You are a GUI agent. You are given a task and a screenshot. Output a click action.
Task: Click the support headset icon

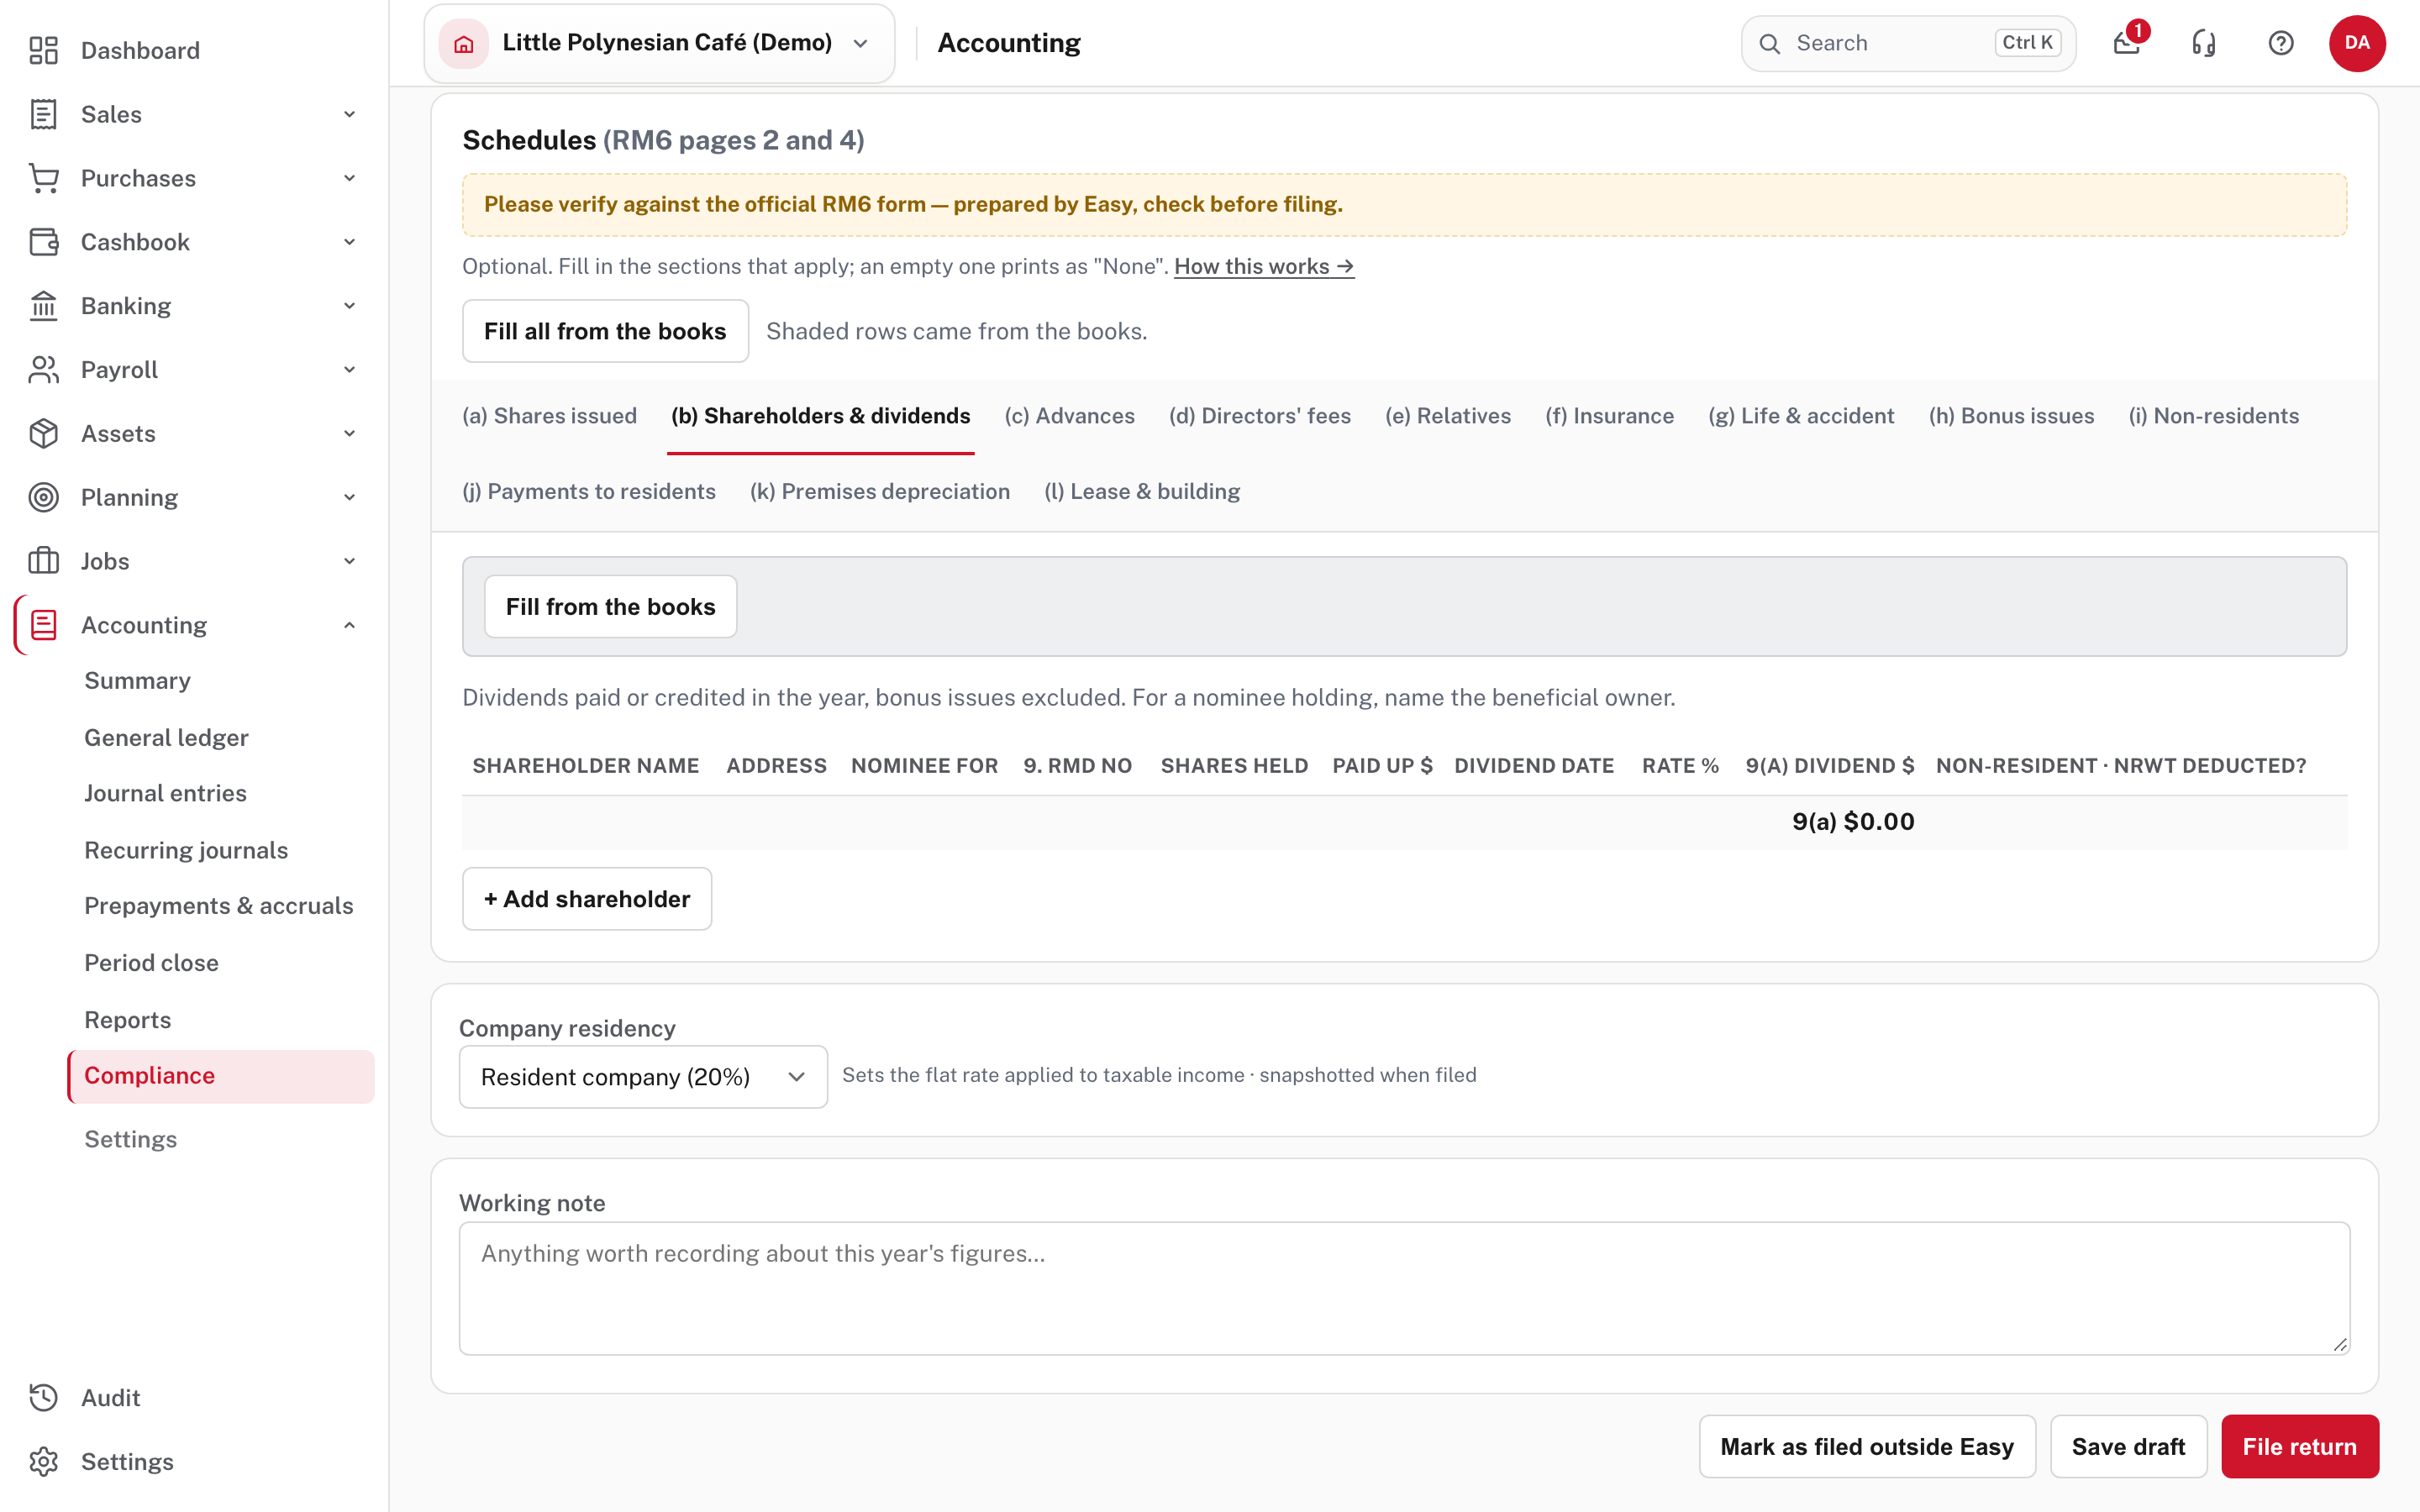(2204, 43)
